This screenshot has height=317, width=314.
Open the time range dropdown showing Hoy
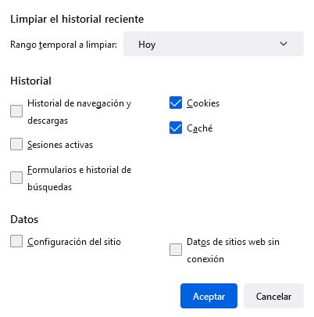click(x=213, y=44)
